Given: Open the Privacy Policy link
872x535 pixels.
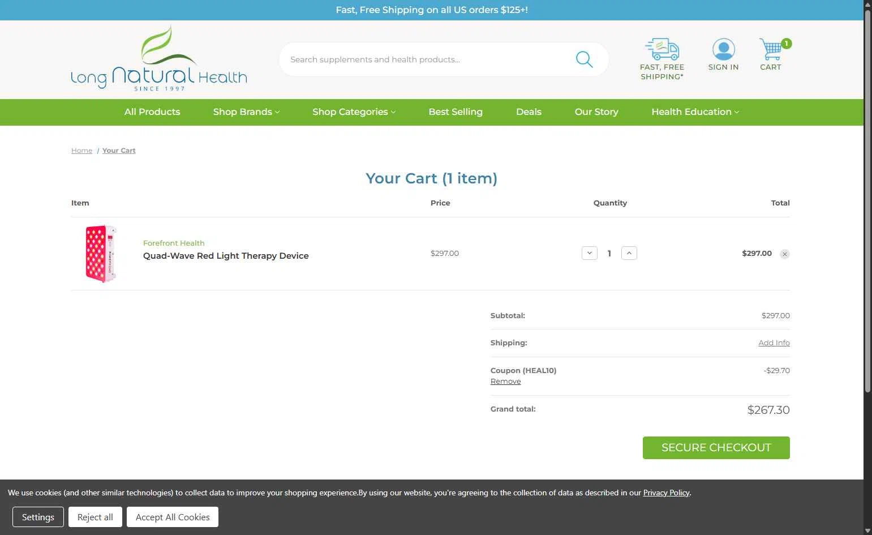Looking at the screenshot, I should (666, 493).
